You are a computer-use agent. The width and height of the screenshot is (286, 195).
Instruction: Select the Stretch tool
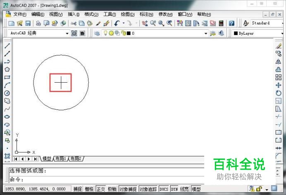pyautogui.click(x=279, y=109)
